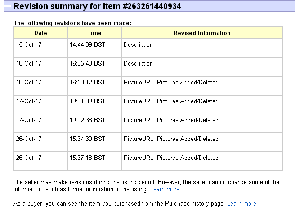Select the 16:53:12 BST time cell

pyautogui.click(x=87, y=83)
